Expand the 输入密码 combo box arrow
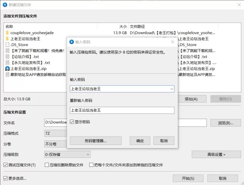The image size is (244, 185). pyautogui.click(x=172, y=89)
